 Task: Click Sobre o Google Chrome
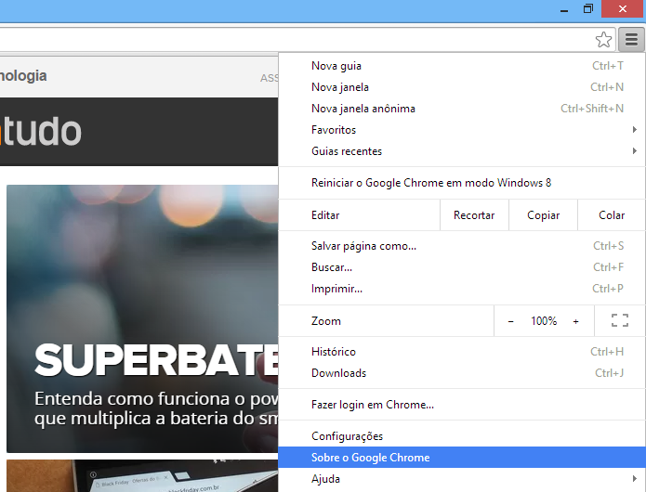pyautogui.click(x=462, y=458)
